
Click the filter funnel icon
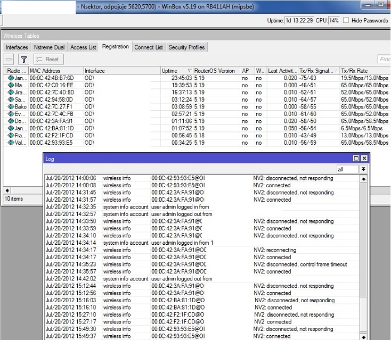pyautogui.click(x=23, y=59)
